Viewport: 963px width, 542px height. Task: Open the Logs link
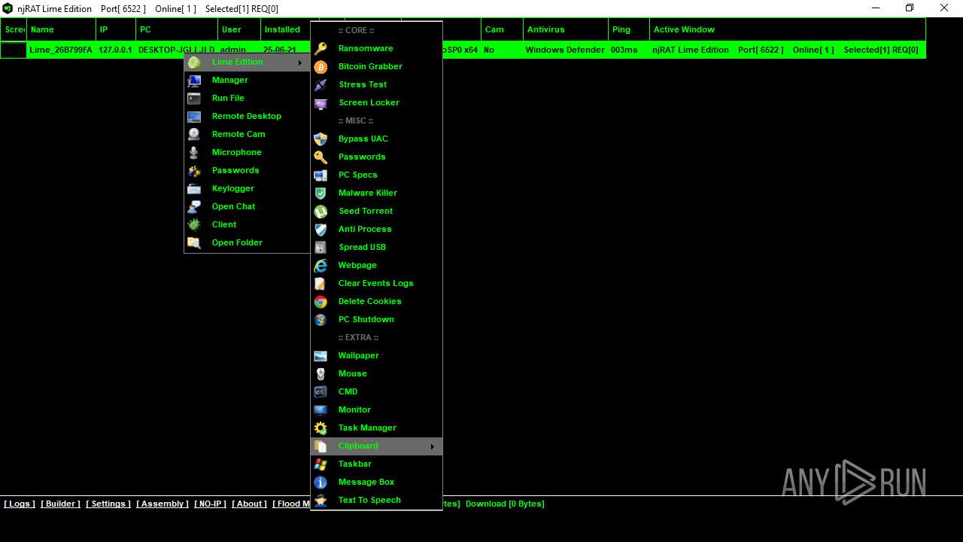20,504
